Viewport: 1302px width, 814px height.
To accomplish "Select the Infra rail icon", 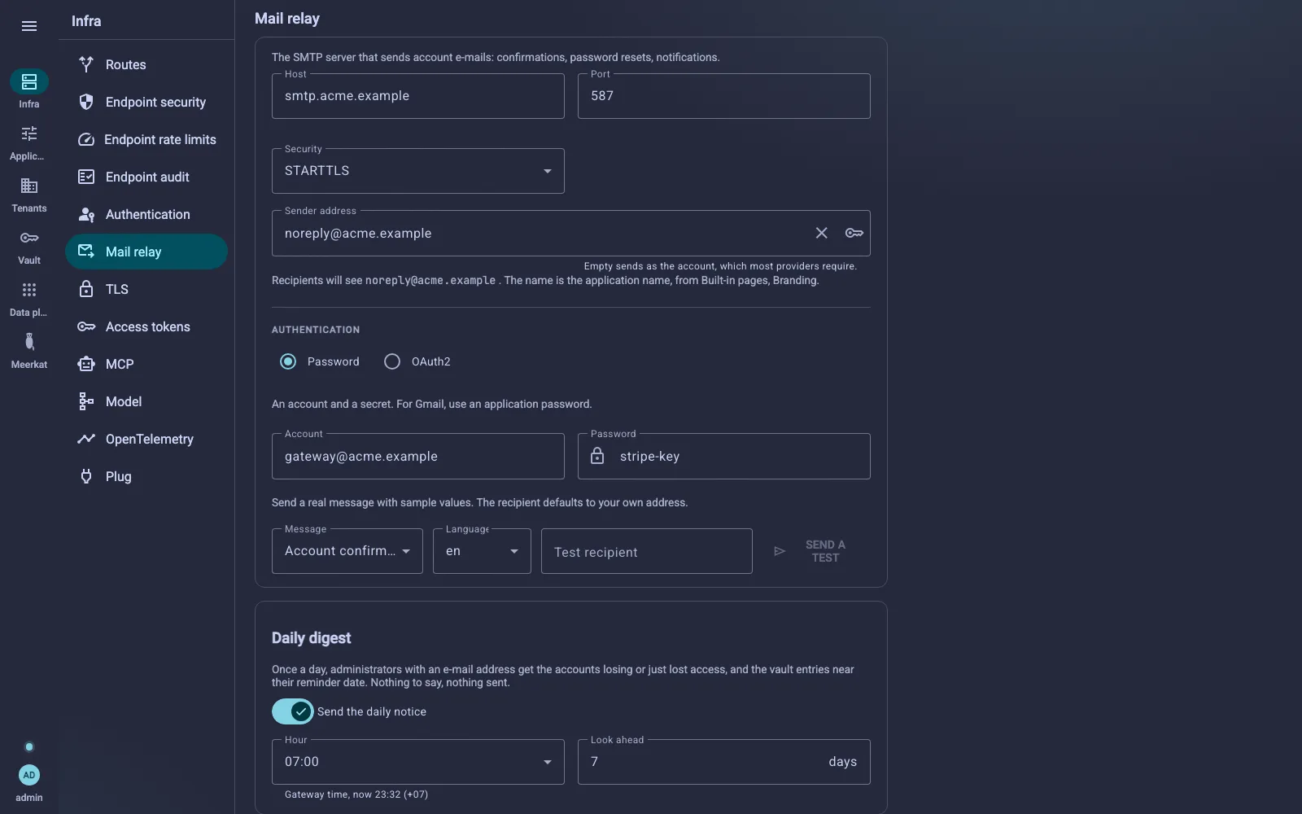I will click(x=29, y=81).
